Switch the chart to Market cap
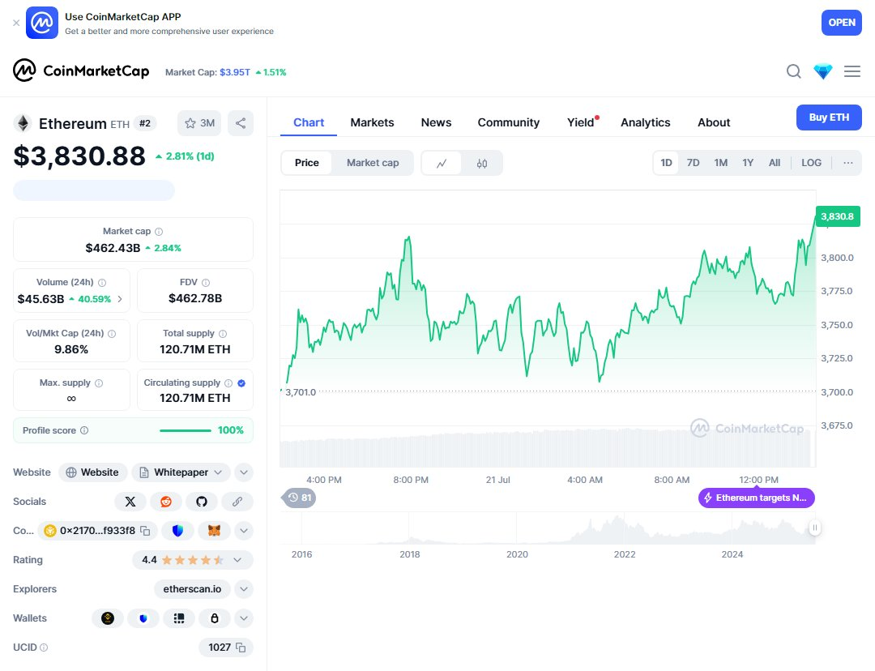This screenshot has height=671, width=875. pyautogui.click(x=373, y=162)
